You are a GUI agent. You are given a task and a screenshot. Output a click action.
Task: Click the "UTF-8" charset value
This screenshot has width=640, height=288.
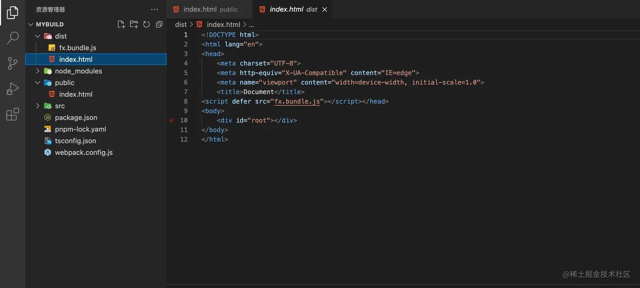click(284, 63)
